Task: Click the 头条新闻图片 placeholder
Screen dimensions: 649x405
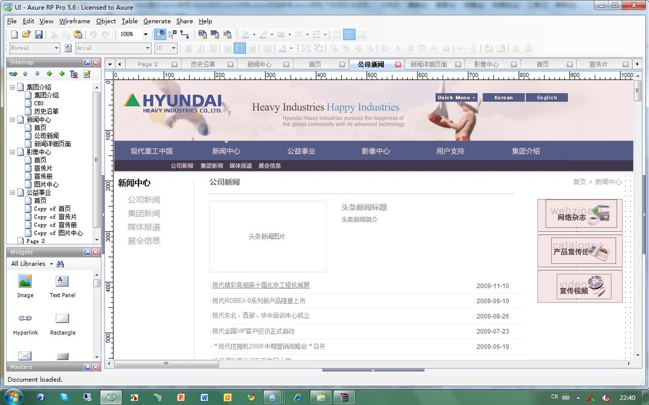Action: [x=268, y=236]
